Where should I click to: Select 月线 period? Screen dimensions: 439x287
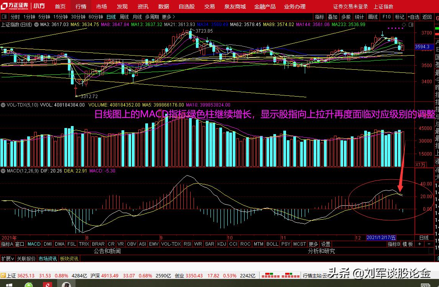click(137, 17)
